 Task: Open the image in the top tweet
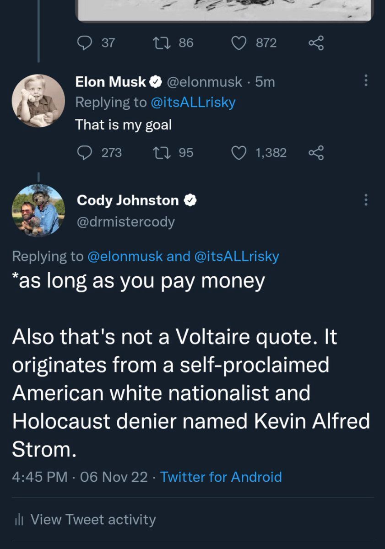(224, 10)
